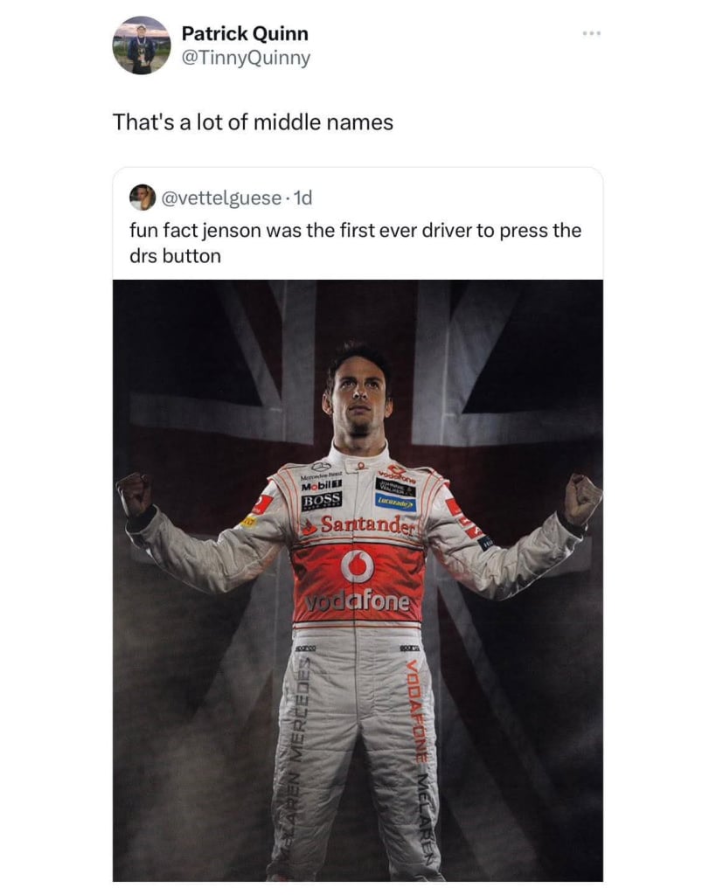Click the blue Lucozade patch
The width and height of the screenshot is (716, 895).
[395, 503]
